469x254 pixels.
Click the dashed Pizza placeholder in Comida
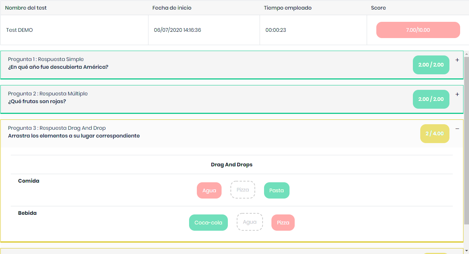(x=243, y=190)
